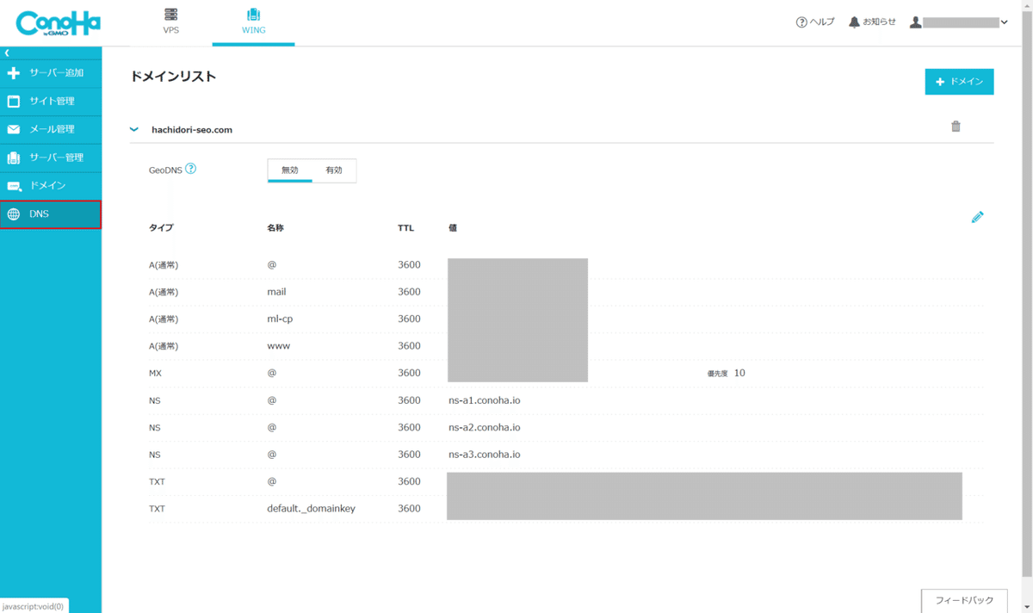The image size is (1033, 613).
Task: Set GeoDNS to 有効
Action: pos(334,170)
